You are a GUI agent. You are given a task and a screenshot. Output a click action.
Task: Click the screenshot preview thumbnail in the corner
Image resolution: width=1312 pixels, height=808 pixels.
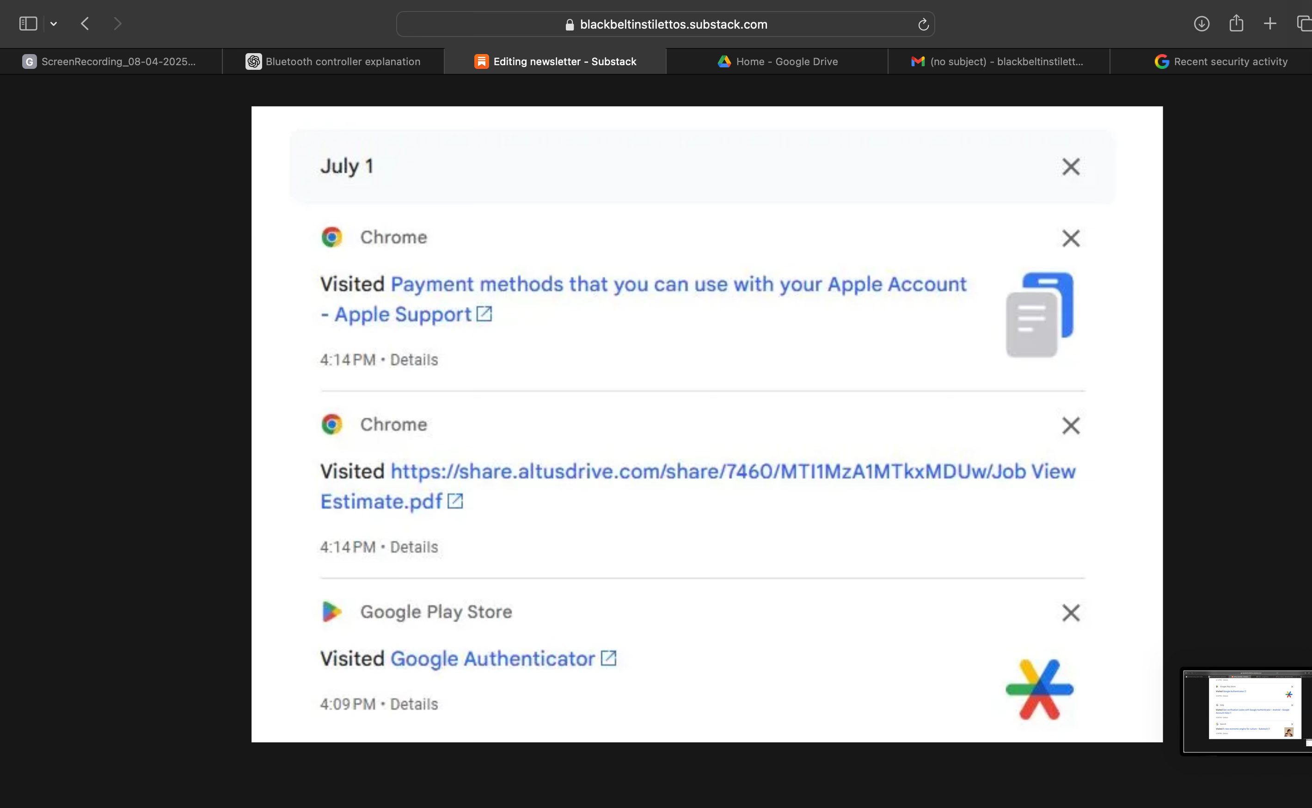[x=1247, y=711]
